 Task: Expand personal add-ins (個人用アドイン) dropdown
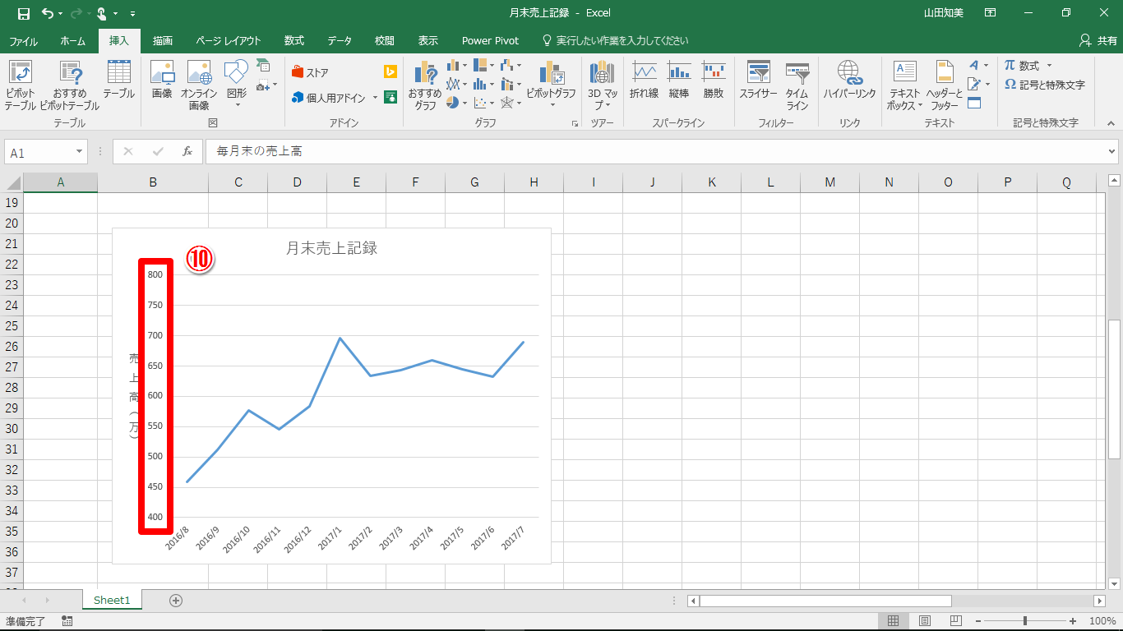click(375, 98)
